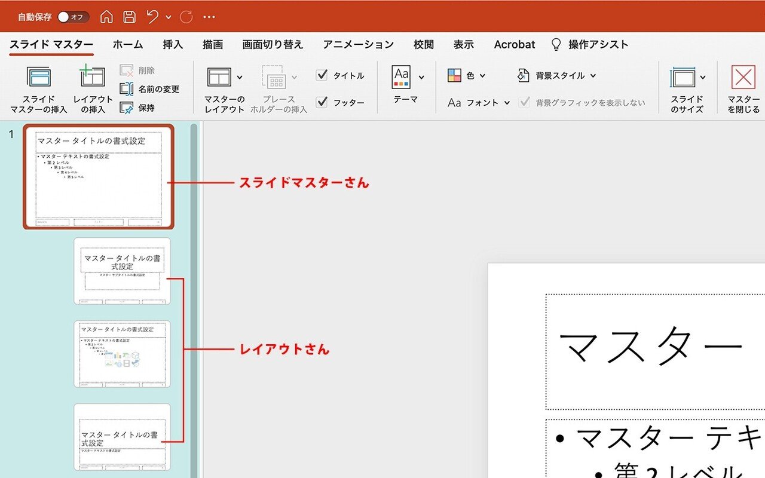Expand the テーマ dropdown arrow

421,77
